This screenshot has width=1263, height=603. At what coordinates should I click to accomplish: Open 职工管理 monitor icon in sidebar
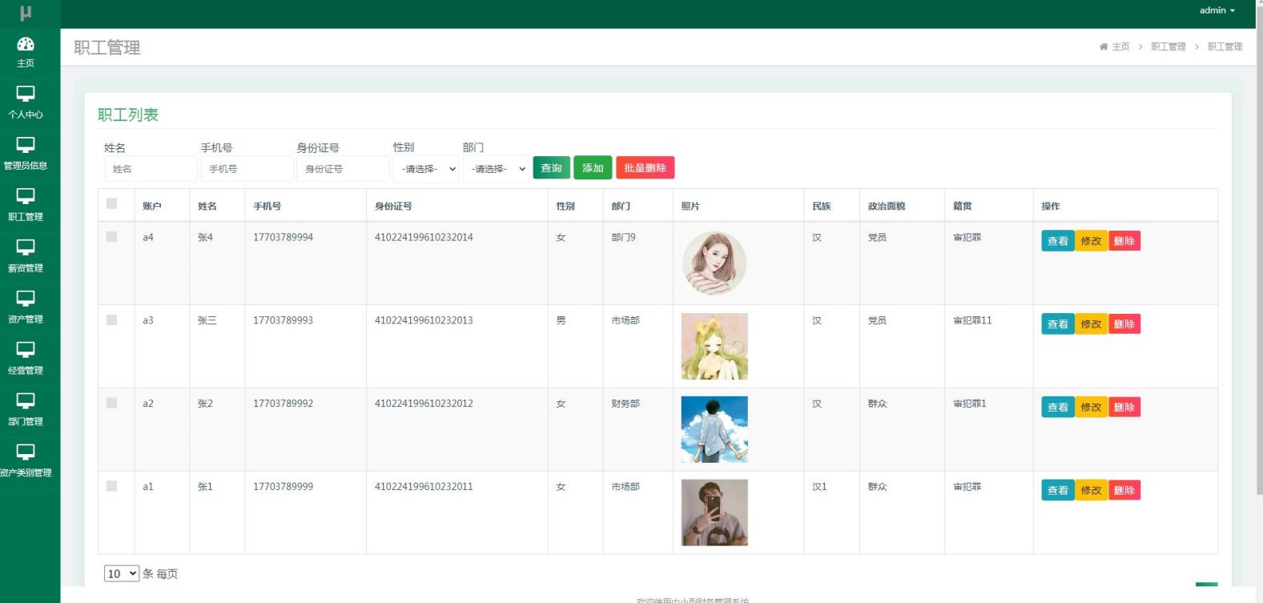[x=26, y=196]
